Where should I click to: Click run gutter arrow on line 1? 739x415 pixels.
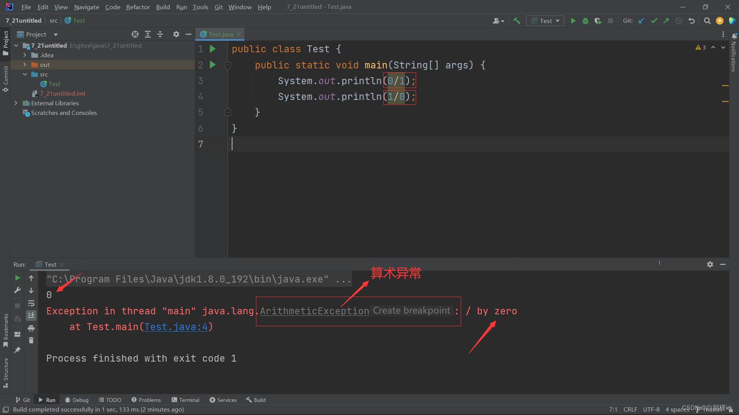click(212, 49)
